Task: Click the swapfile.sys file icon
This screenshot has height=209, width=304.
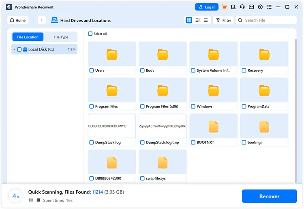Action: (163, 162)
